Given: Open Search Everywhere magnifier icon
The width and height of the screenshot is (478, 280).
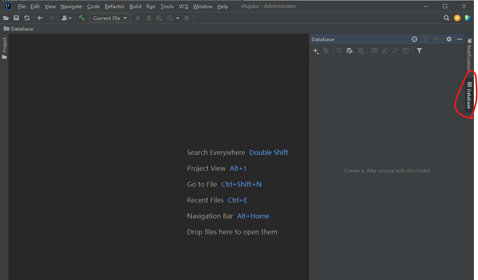Looking at the screenshot, I should click(446, 18).
